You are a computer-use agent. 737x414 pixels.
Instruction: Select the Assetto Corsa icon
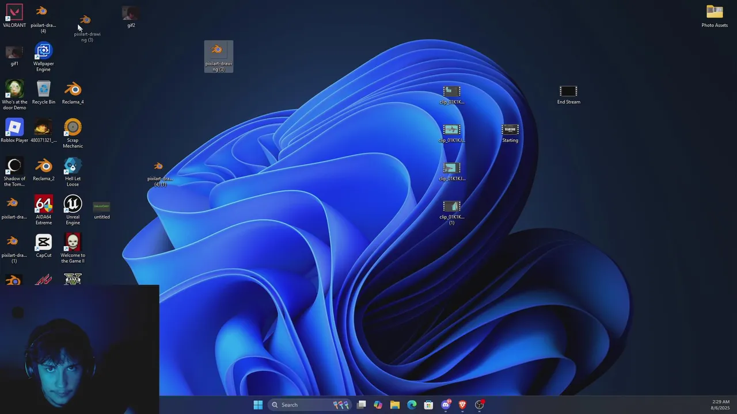tap(43, 279)
